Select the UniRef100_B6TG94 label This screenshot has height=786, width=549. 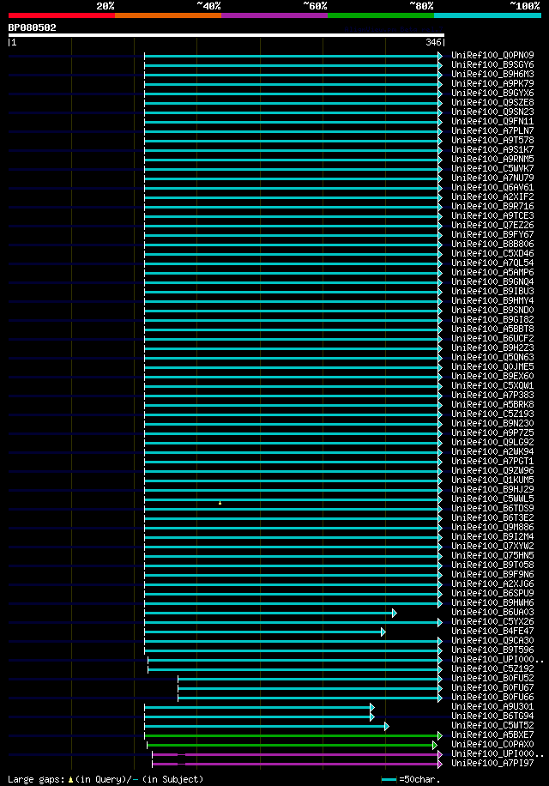(492, 716)
